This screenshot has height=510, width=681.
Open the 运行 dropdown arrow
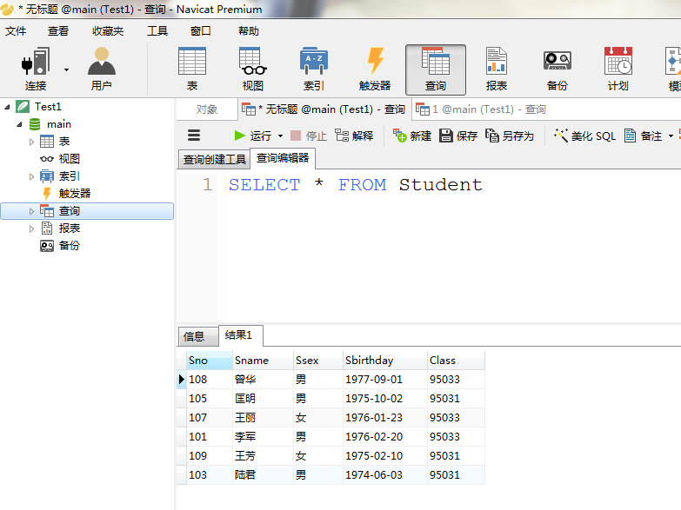281,136
